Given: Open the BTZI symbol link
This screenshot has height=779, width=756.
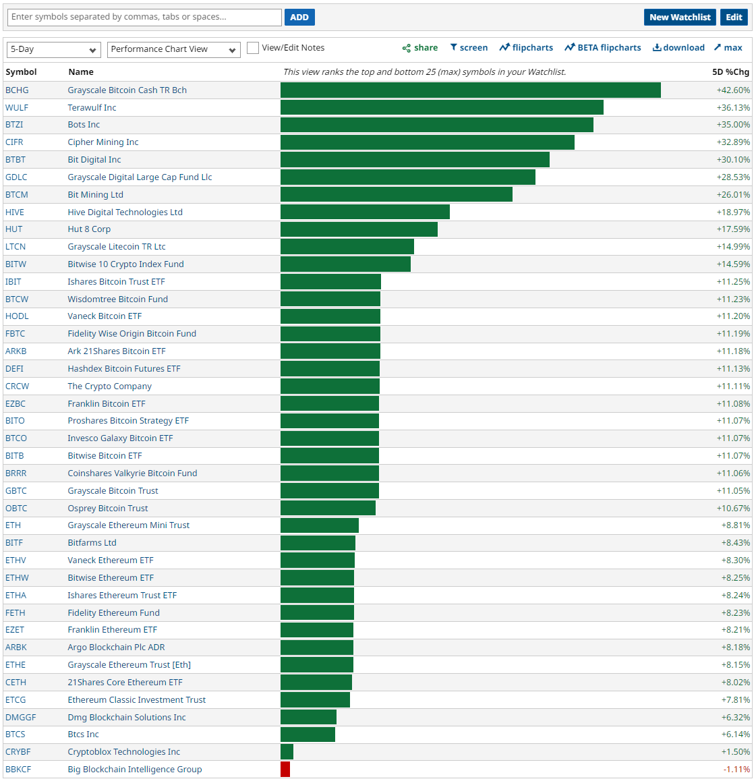Looking at the screenshot, I should [14, 125].
